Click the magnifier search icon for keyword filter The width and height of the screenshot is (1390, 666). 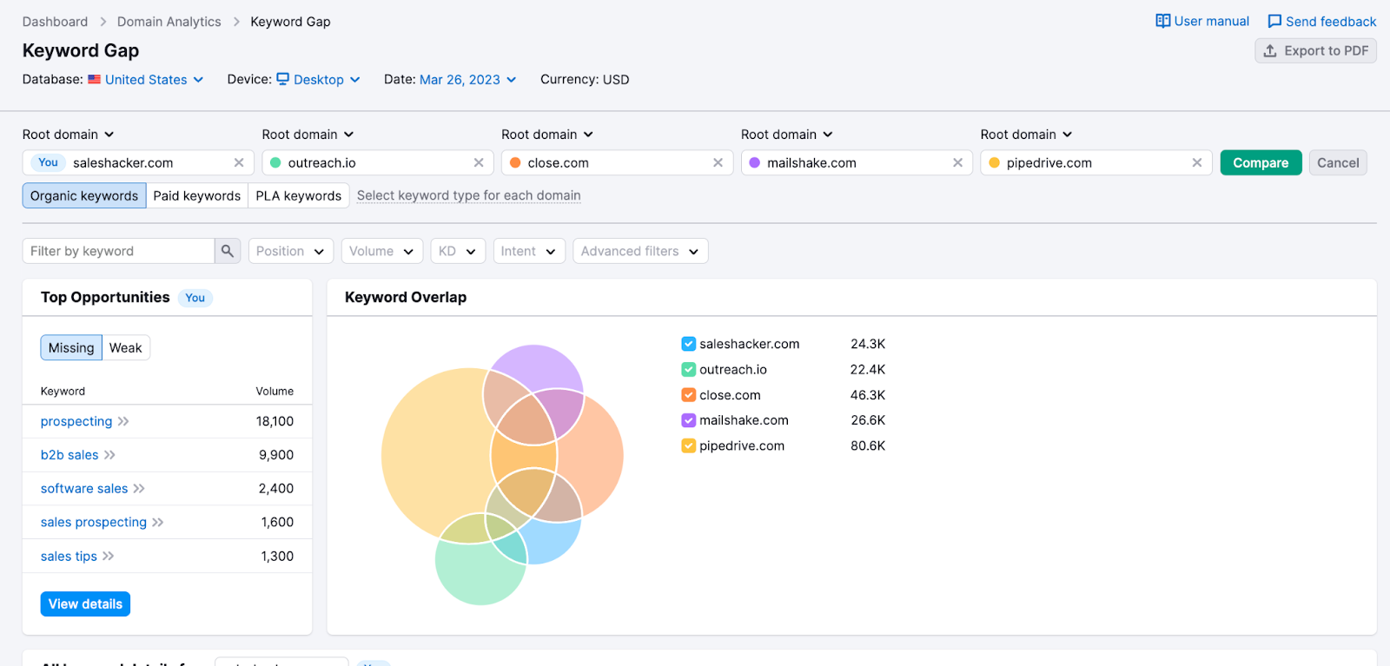228,251
